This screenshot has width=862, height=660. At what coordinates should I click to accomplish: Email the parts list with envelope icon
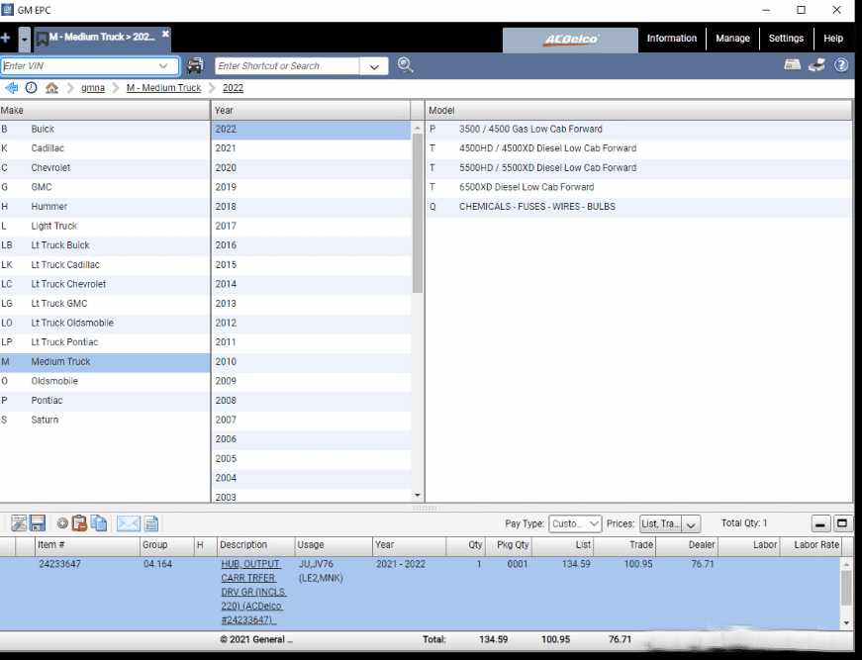click(128, 523)
